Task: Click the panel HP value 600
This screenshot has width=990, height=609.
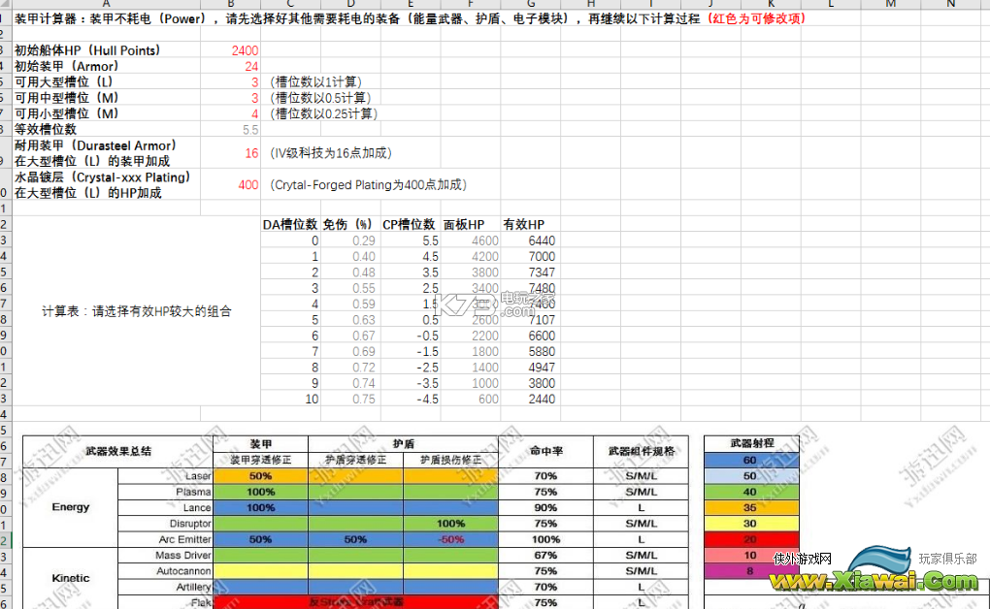Action: [x=488, y=399]
